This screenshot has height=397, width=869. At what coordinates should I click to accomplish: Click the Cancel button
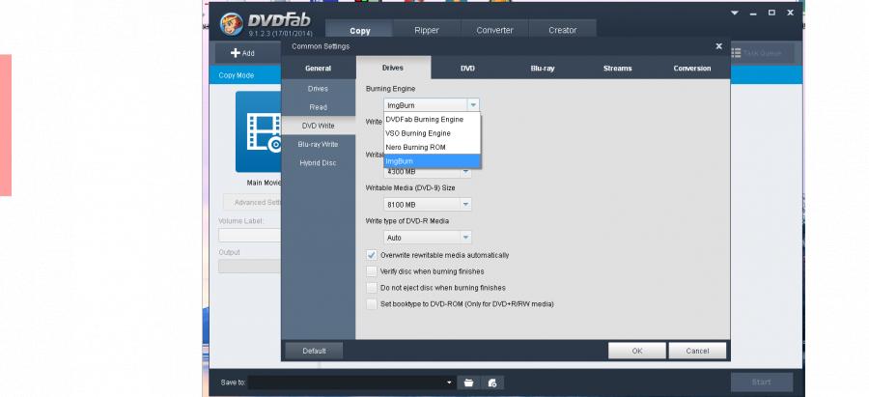tap(697, 351)
